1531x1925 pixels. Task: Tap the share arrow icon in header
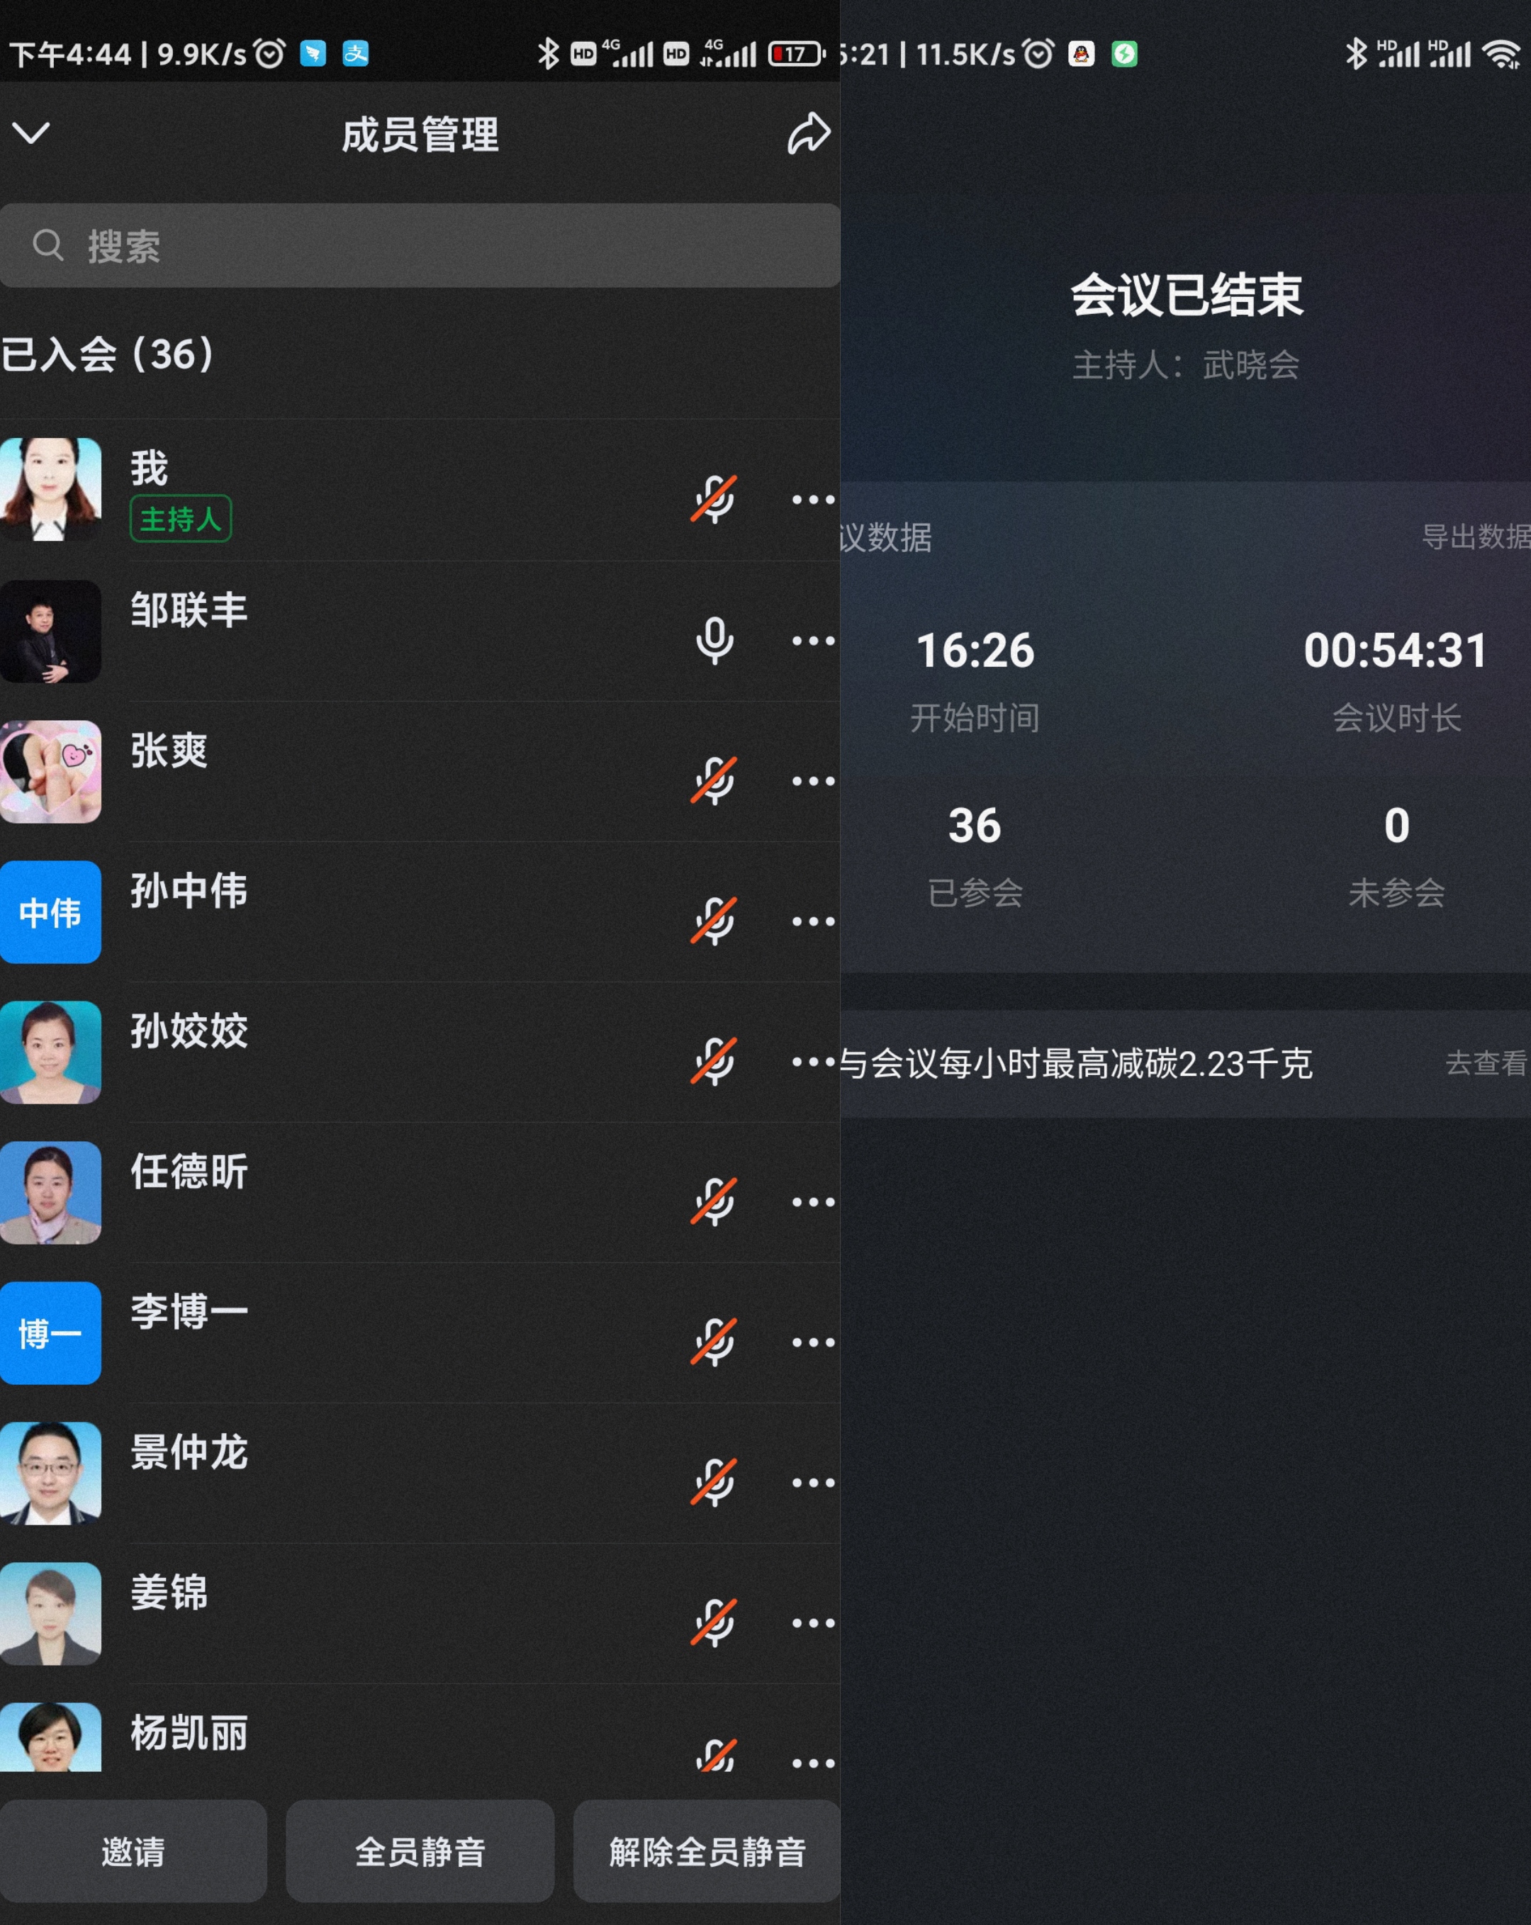point(808,134)
